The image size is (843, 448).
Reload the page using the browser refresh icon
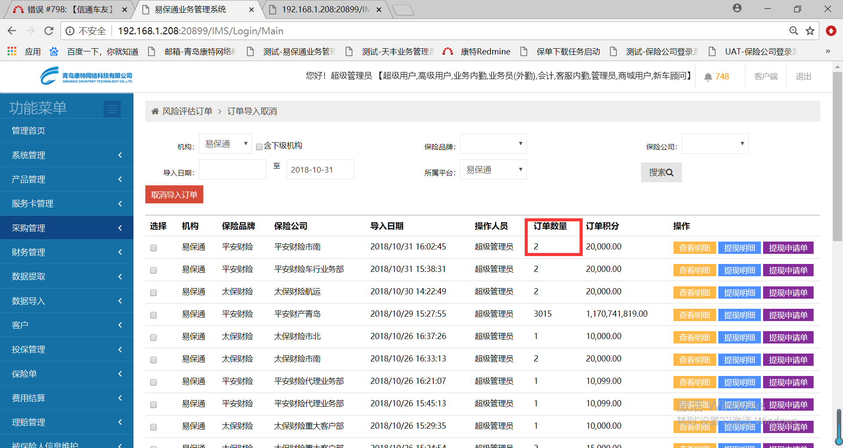click(x=49, y=31)
